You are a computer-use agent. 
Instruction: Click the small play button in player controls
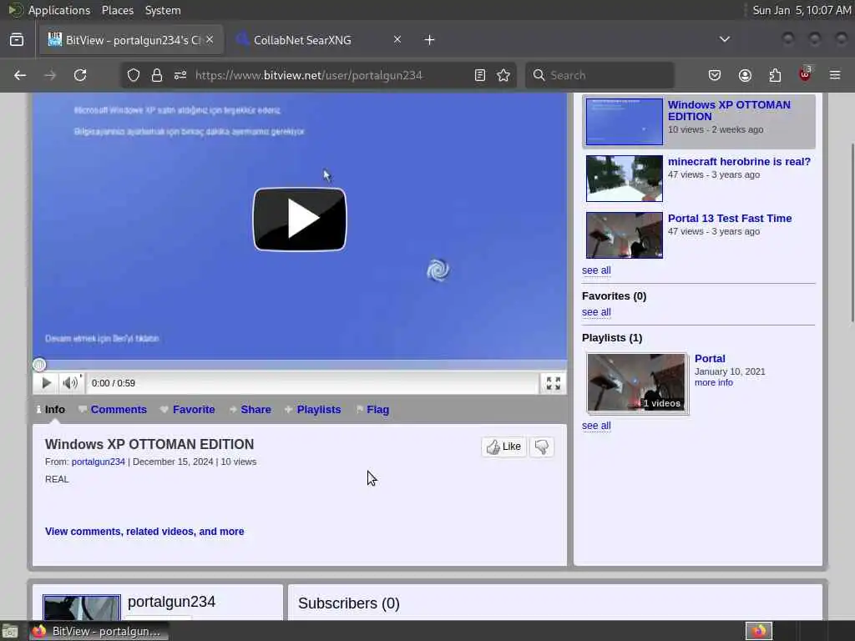click(x=47, y=383)
